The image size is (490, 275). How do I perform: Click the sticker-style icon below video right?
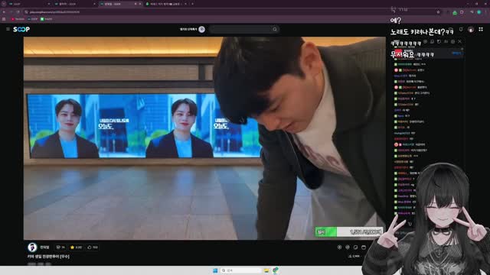(x=355, y=247)
